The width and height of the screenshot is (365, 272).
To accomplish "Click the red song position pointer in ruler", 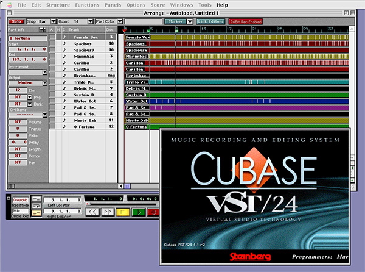I will (x=124, y=30).
